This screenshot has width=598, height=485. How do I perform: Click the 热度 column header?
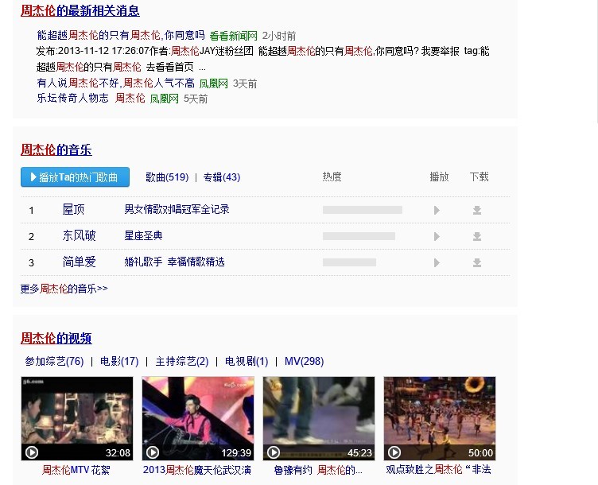[x=332, y=177]
